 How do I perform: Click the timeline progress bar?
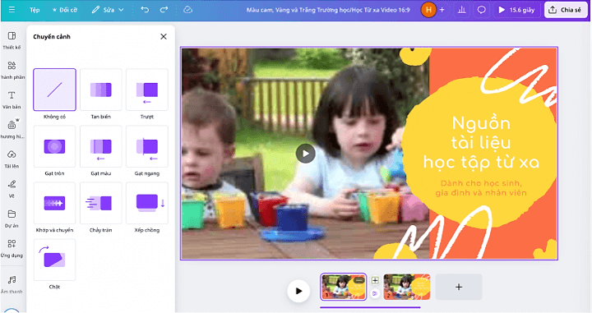370,307
